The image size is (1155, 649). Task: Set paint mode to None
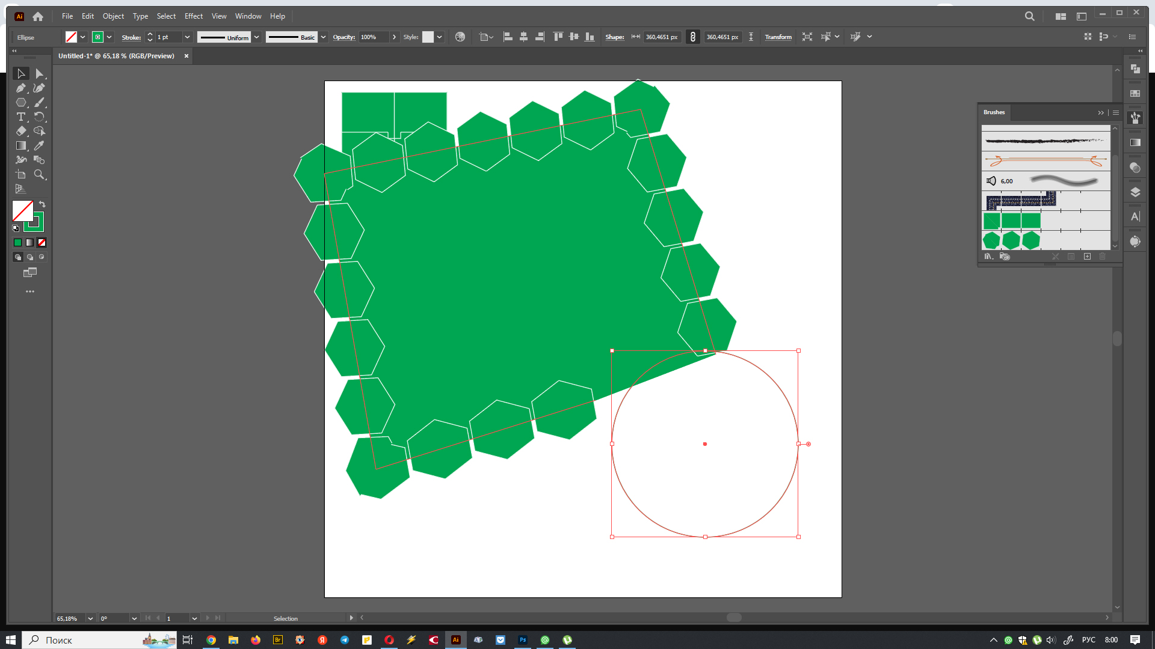coord(42,243)
